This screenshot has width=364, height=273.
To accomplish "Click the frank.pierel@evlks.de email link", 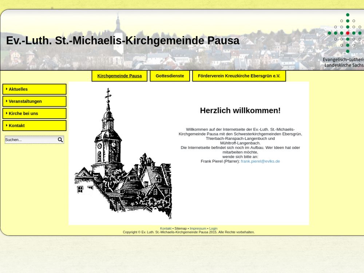I will click(x=260, y=161).
